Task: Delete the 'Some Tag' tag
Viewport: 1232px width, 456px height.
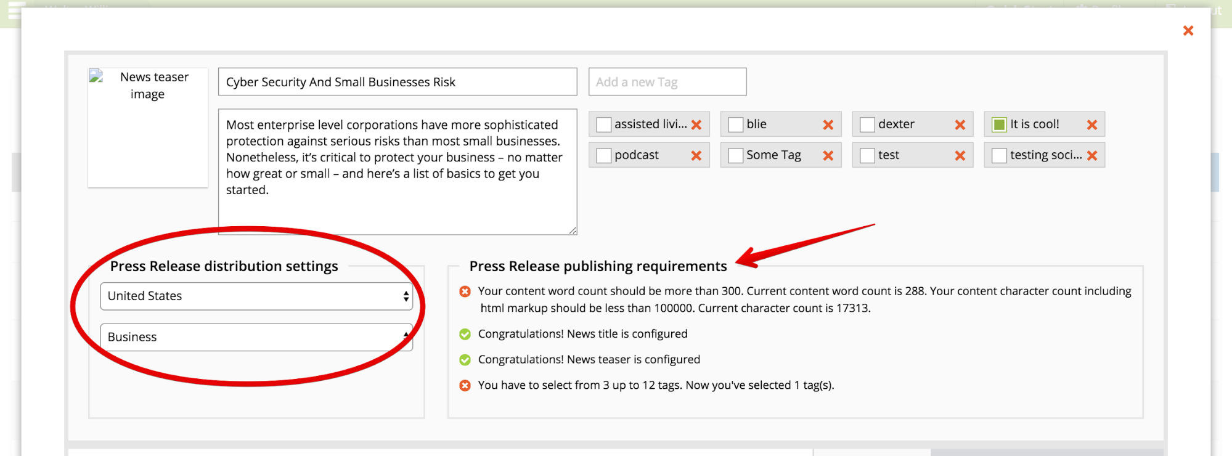Action: [828, 155]
